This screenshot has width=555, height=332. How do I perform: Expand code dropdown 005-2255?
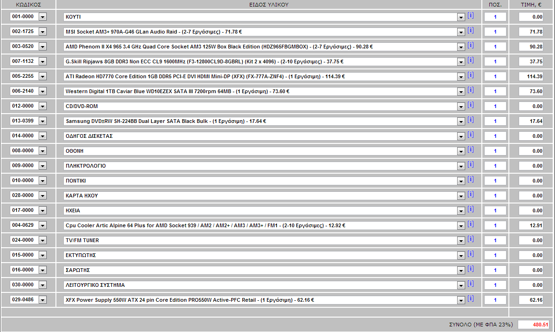pos(42,76)
